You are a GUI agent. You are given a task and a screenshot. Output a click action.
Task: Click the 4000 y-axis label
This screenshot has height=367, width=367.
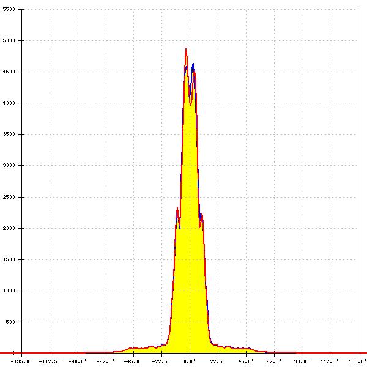point(9,103)
